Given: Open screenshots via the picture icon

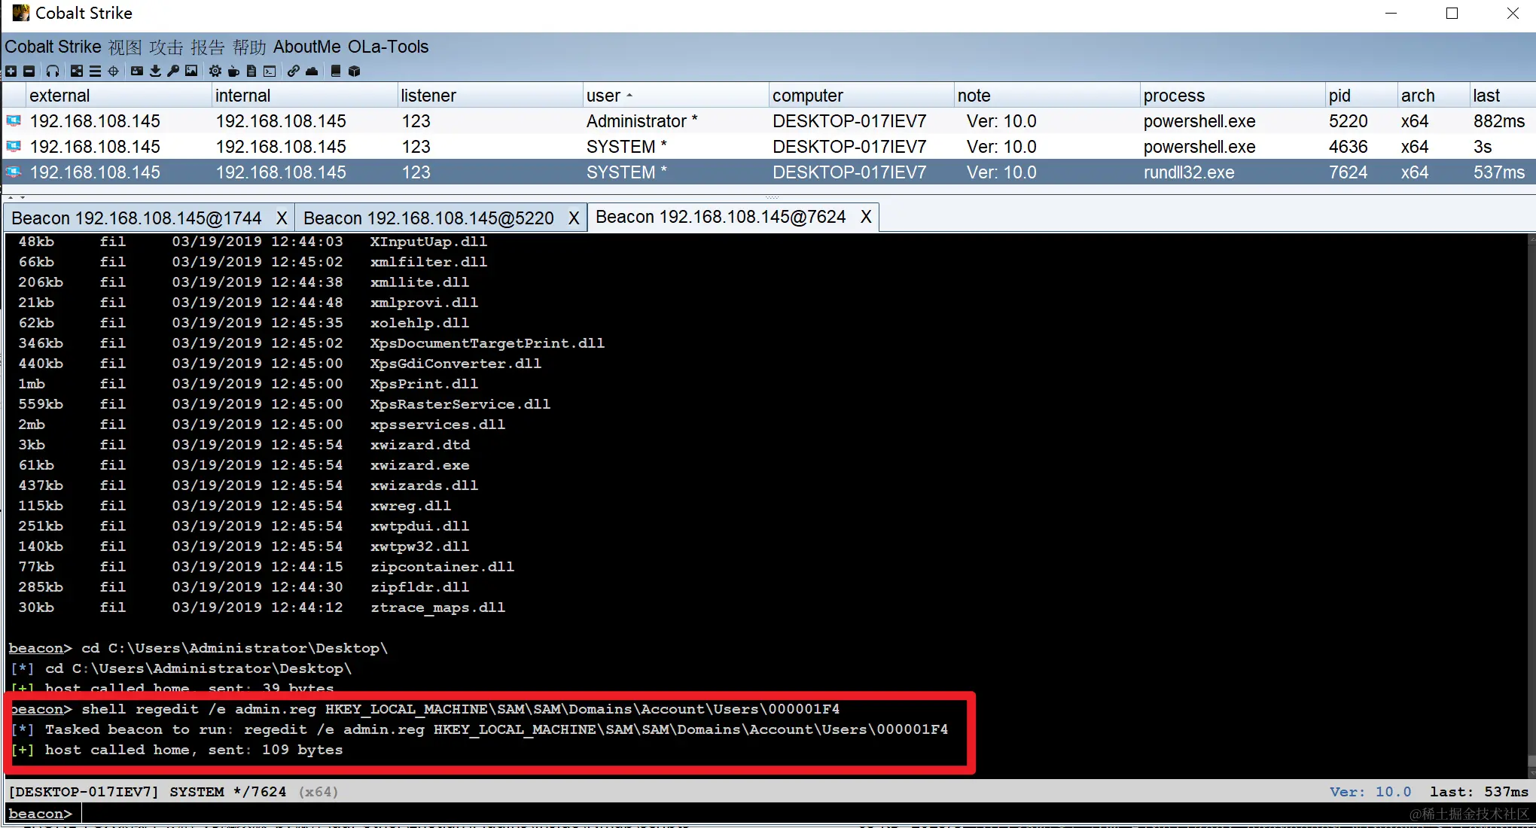Looking at the screenshot, I should [191, 72].
